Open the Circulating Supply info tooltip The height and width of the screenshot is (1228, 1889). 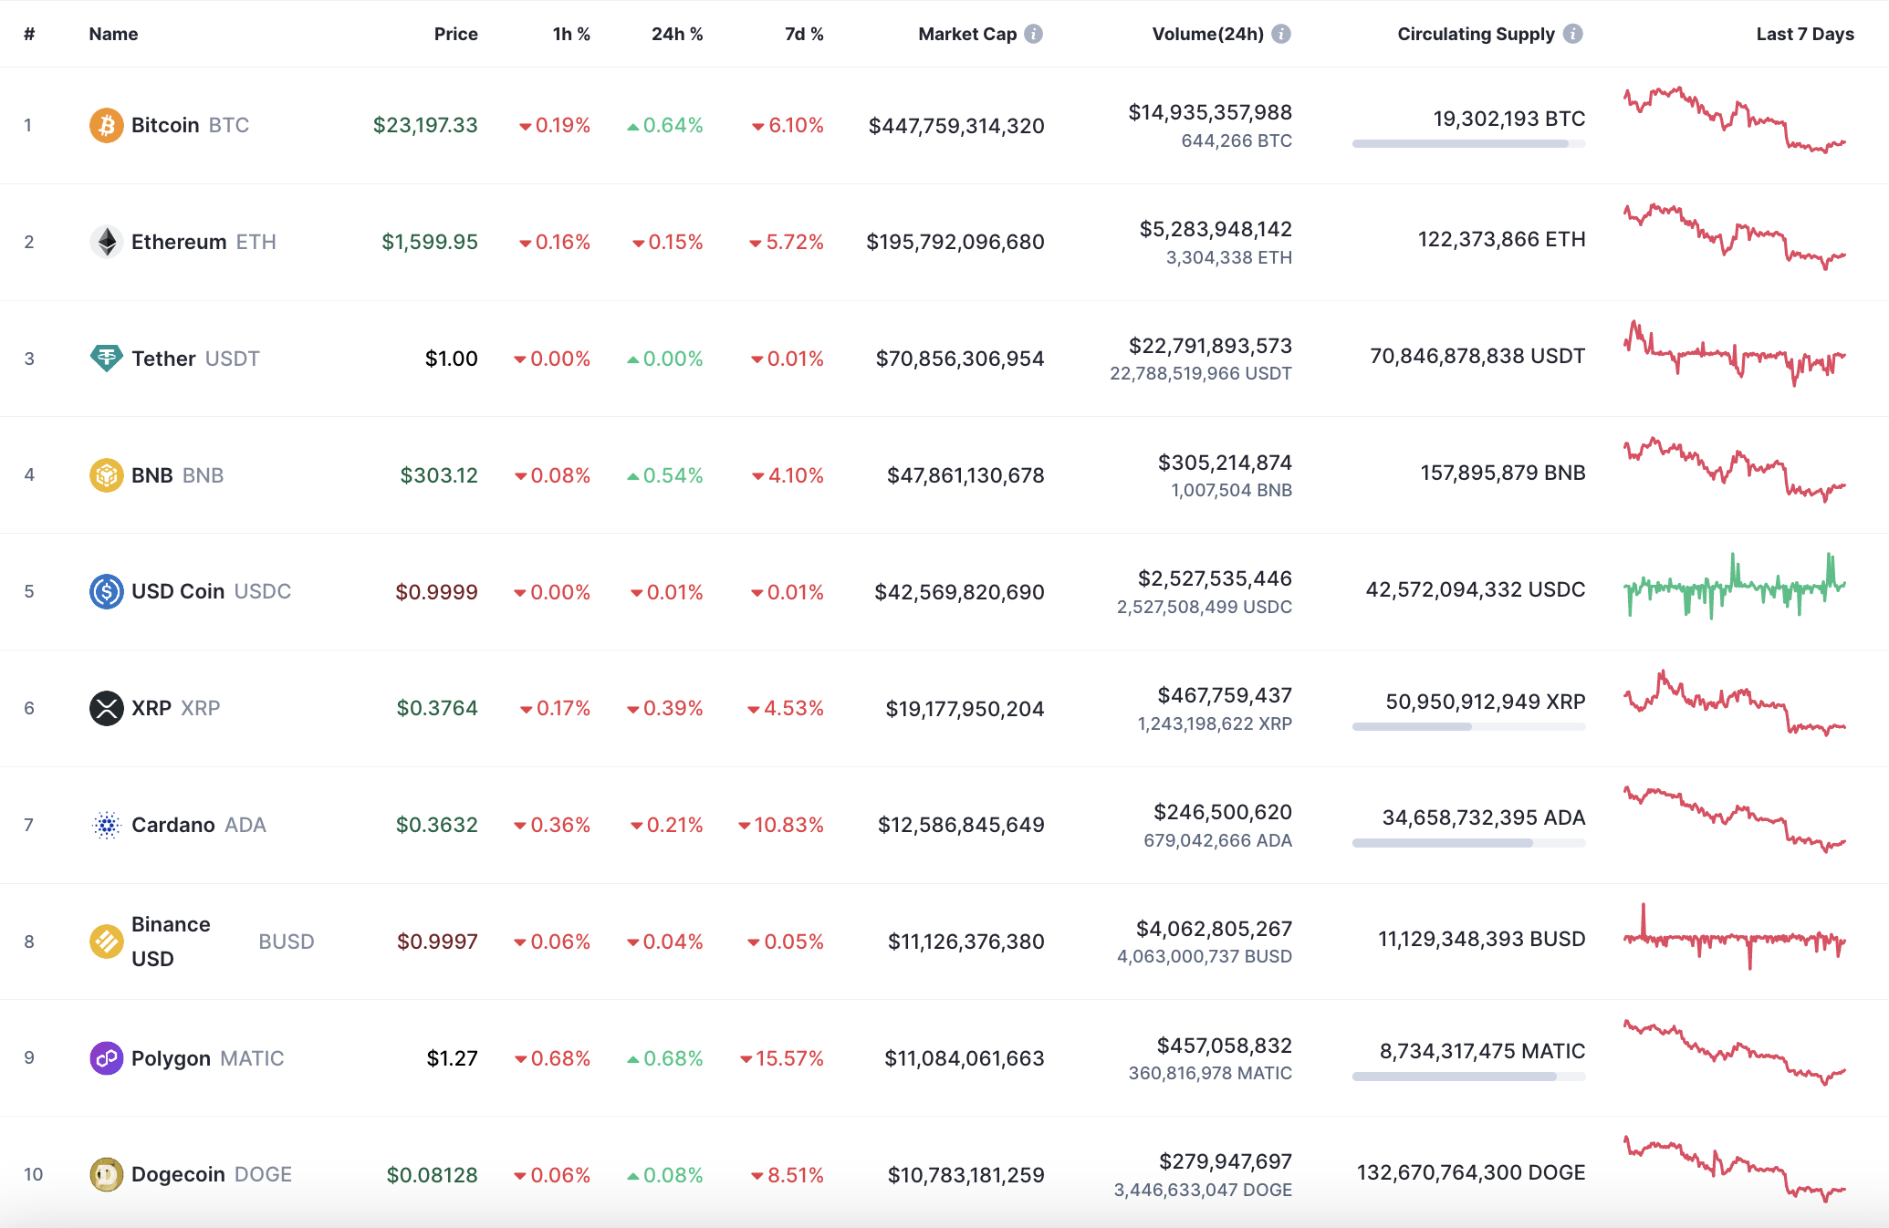point(1572,34)
